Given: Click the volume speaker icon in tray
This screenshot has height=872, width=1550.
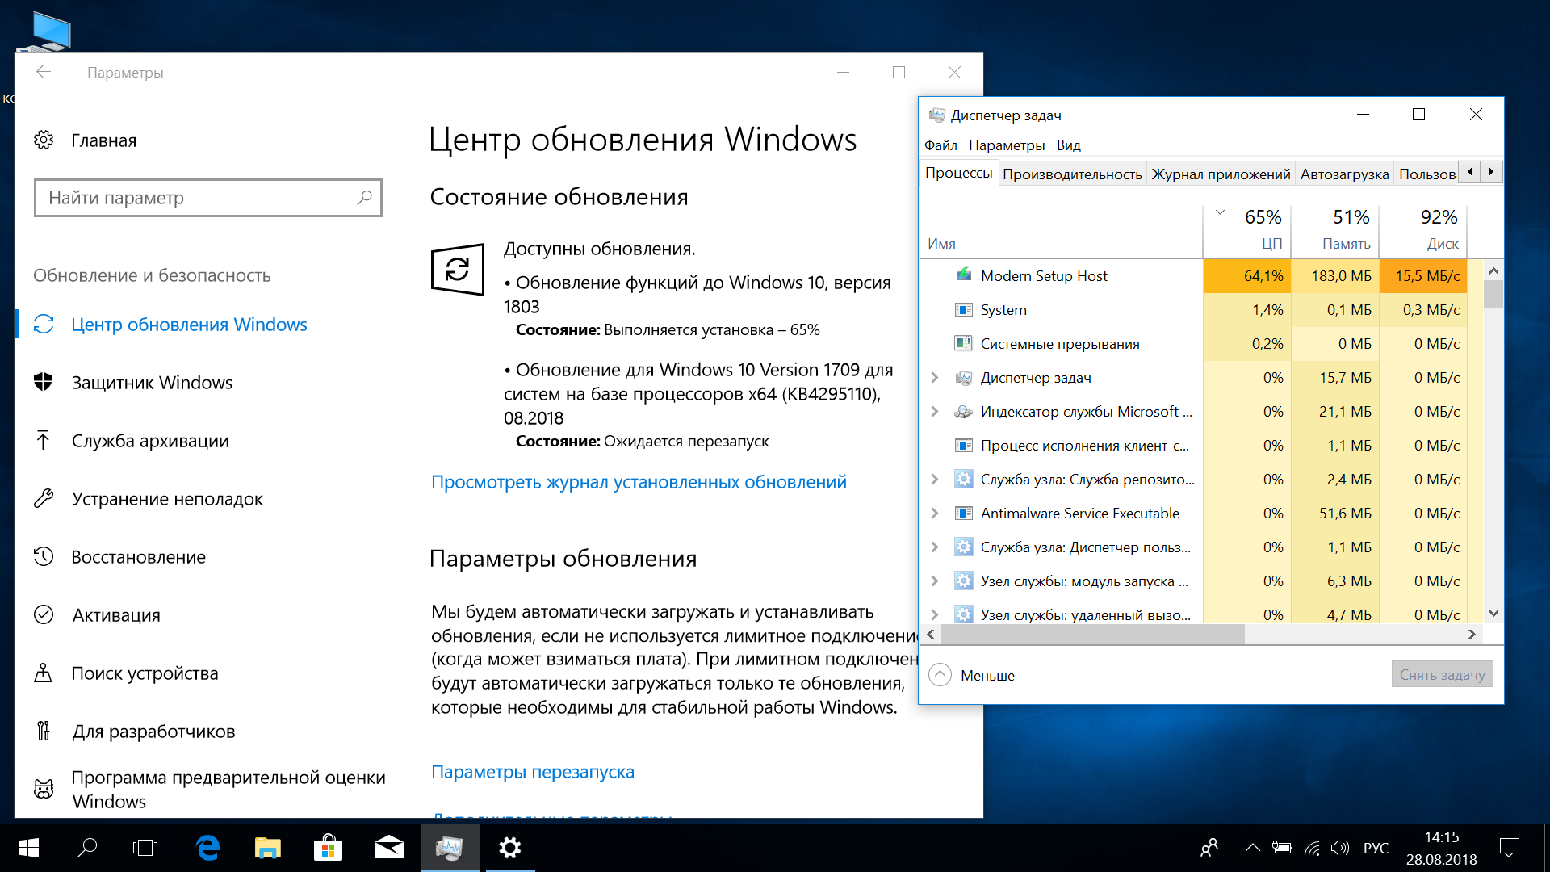Looking at the screenshot, I should 1340,848.
